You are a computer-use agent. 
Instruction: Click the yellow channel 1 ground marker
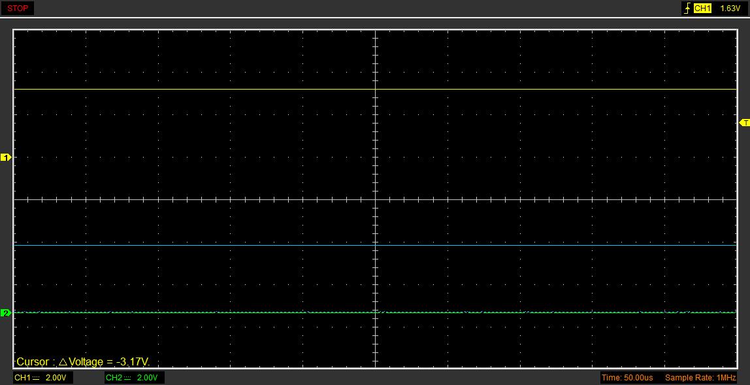(x=6, y=158)
